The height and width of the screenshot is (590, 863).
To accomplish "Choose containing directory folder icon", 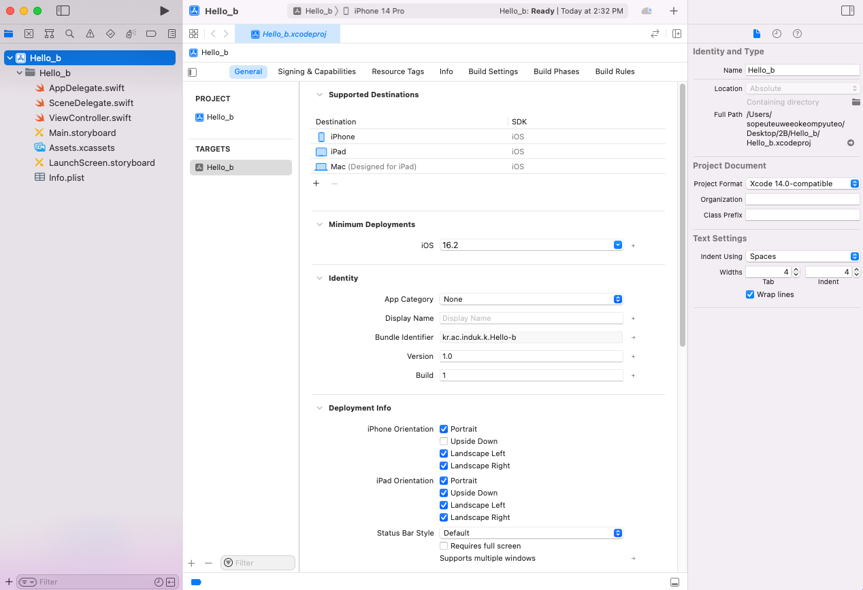I will 856,102.
